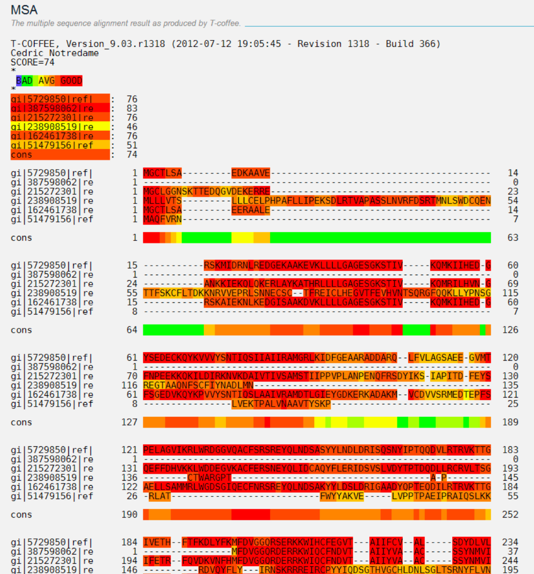
Task: Click the AVG label in color legend
Action: point(46,81)
